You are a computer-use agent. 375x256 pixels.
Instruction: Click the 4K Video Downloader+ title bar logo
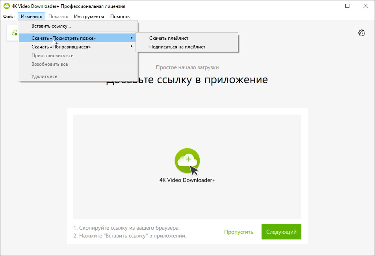6,6
